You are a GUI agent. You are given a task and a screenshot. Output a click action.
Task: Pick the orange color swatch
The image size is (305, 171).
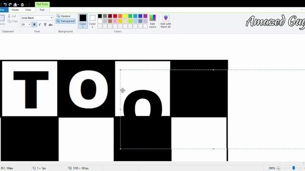pos(120,16)
